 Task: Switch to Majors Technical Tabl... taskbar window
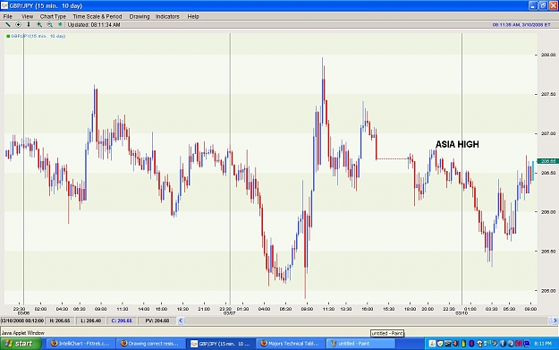(290, 344)
